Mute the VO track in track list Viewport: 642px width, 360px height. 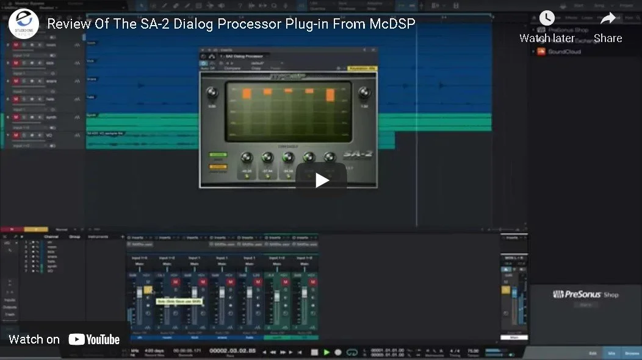pos(16,135)
